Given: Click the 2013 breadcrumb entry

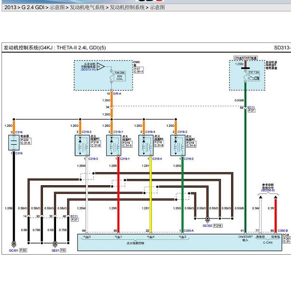Looking at the screenshot, I should [x=10, y=7].
